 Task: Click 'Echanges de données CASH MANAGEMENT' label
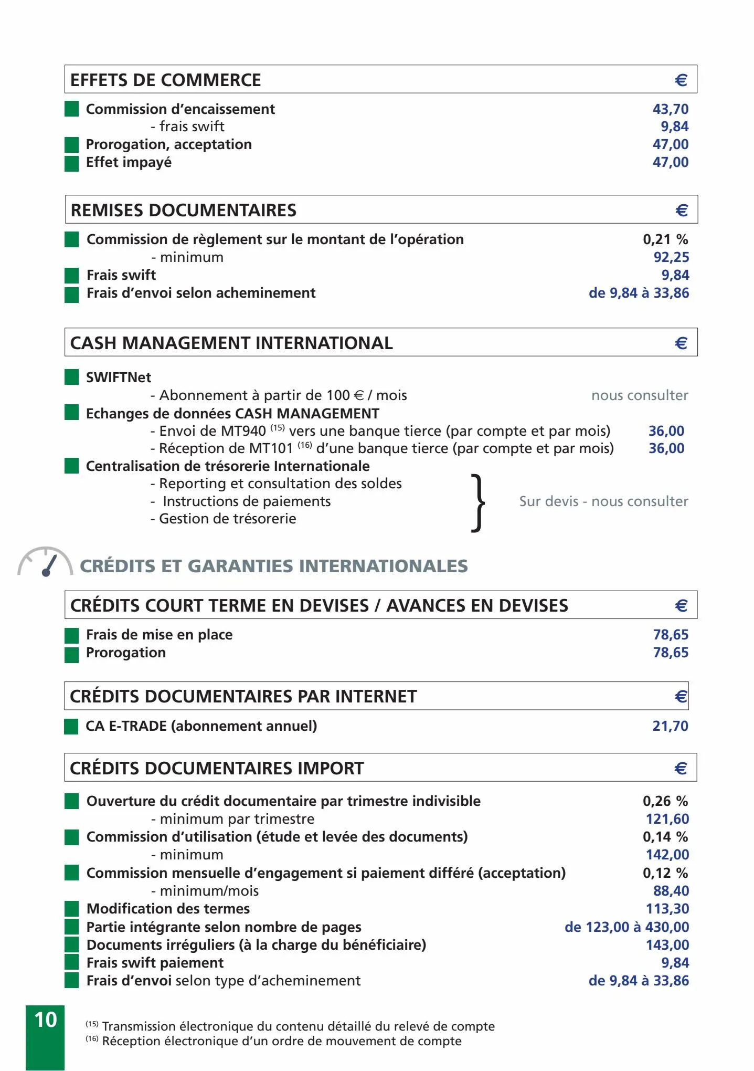click(x=232, y=414)
